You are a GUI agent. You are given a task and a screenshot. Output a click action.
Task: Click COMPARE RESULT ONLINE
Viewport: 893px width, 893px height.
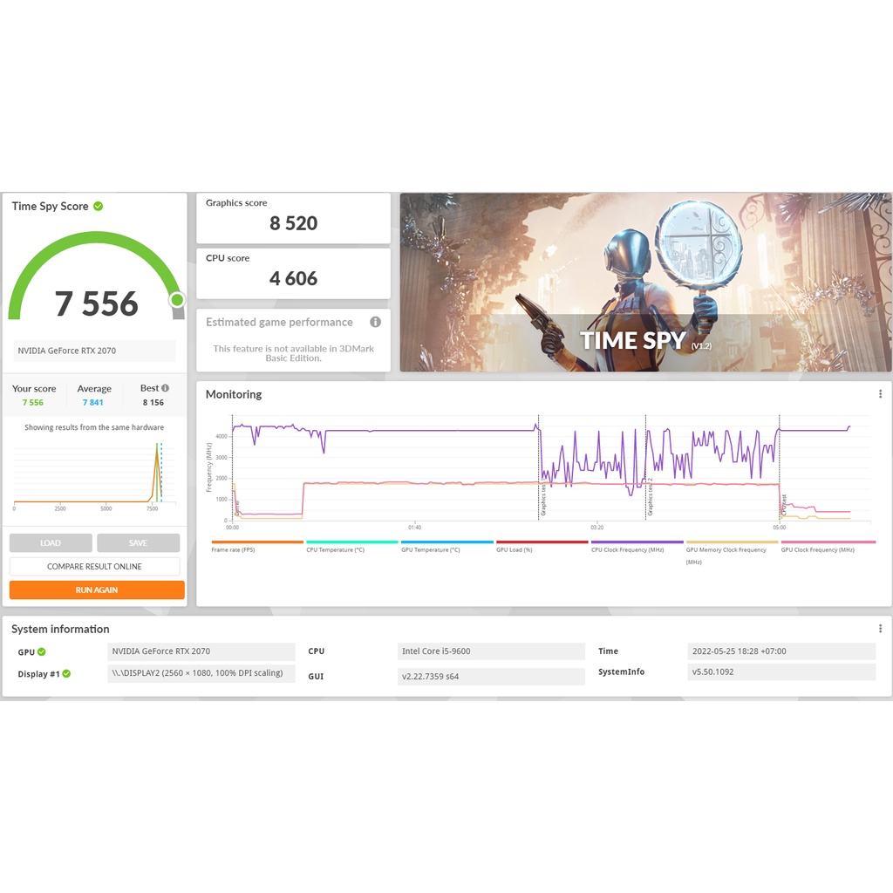tap(94, 567)
